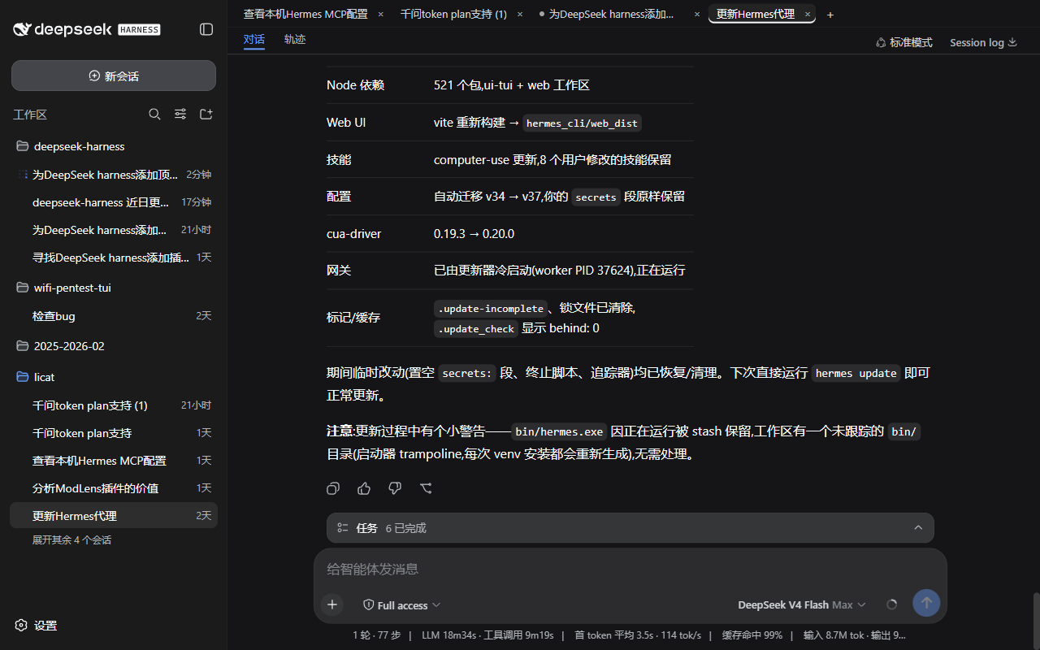Open the 检查bug conversation

click(114, 316)
